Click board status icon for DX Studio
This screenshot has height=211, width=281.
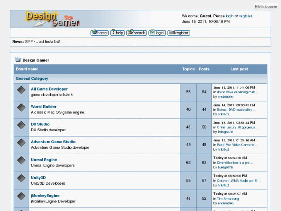[x=21, y=125]
